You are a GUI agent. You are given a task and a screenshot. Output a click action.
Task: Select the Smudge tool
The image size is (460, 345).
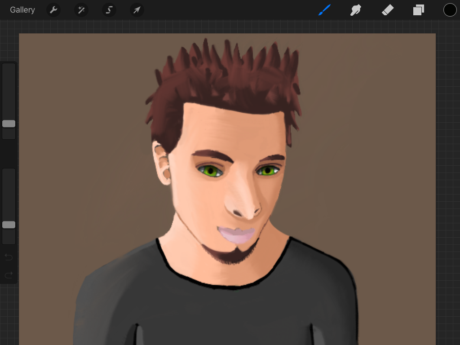point(356,10)
